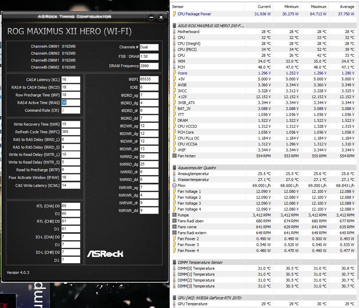Viewport: 359px width, 308px height.
Task: Click the FSB : DRAM ratio field
Action: click(x=149, y=56)
